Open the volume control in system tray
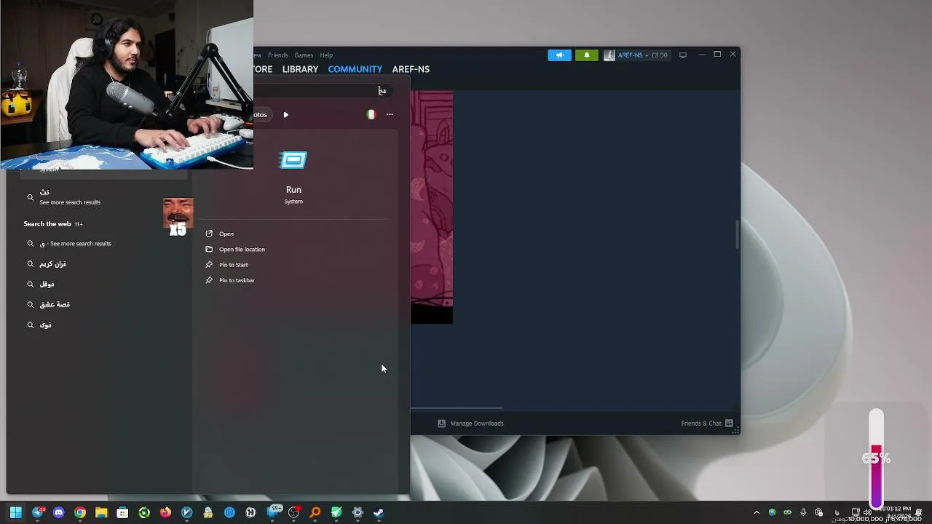Viewport: 932px width, 524px height. click(x=867, y=512)
